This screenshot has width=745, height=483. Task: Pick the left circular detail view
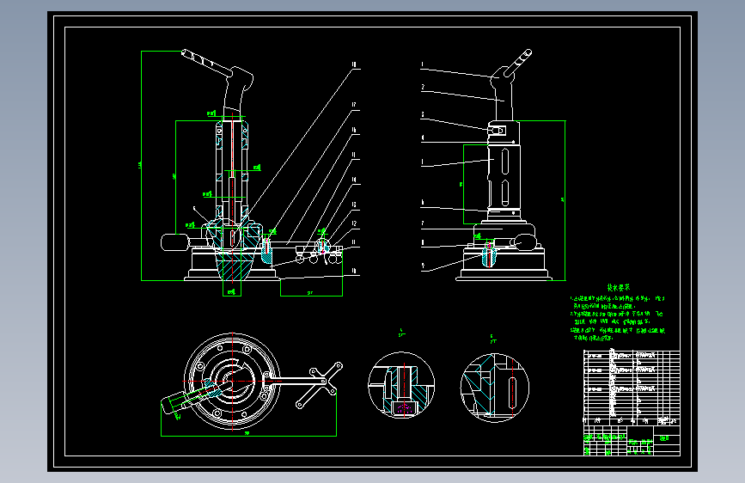click(x=401, y=385)
